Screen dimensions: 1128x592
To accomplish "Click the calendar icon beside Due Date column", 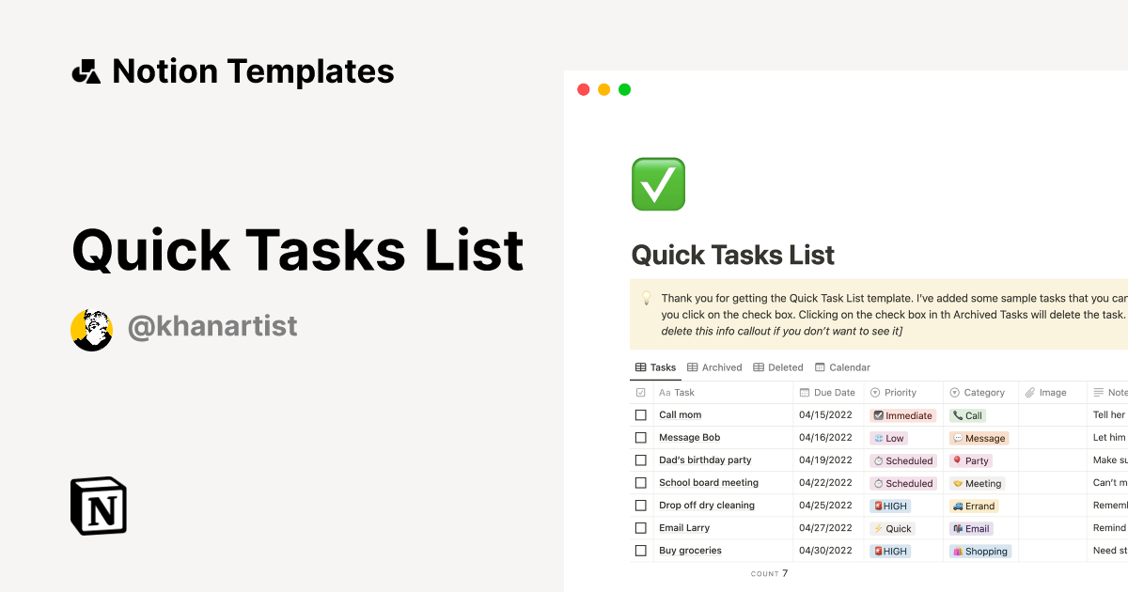I will tap(804, 392).
